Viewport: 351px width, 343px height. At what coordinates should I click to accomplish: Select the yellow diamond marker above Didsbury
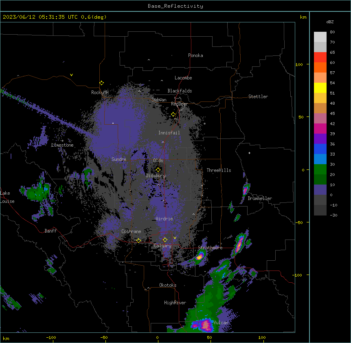tap(158, 170)
